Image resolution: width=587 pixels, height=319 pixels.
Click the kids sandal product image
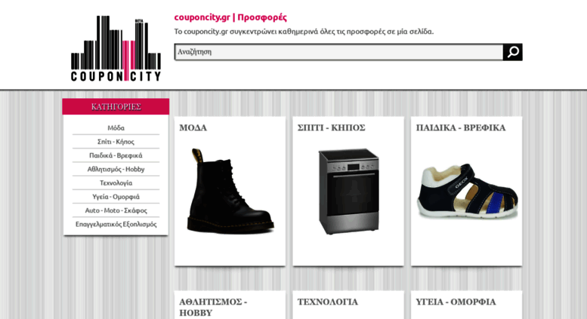click(x=467, y=192)
